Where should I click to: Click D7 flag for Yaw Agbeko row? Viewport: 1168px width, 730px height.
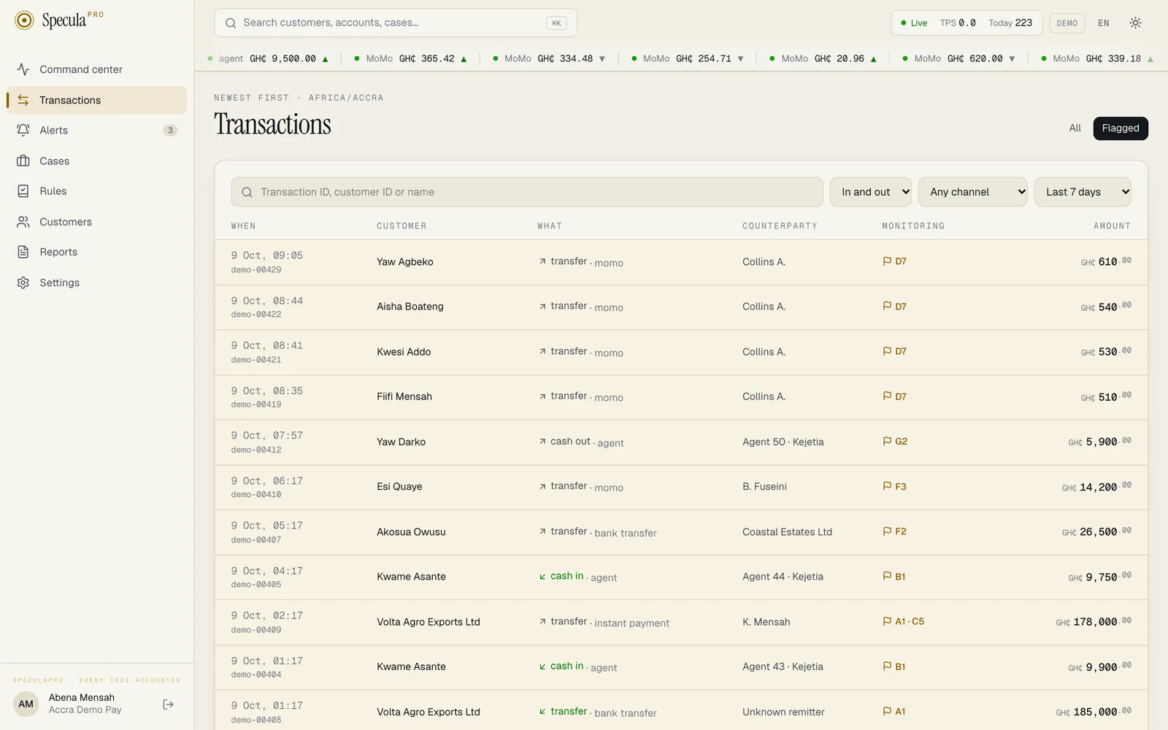tap(895, 261)
